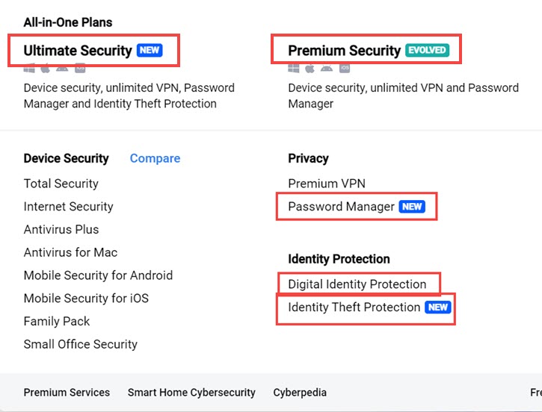Select Premium VPN under Privacy
This screenshot has width=542, height=412.
click(x=327, y=184)
